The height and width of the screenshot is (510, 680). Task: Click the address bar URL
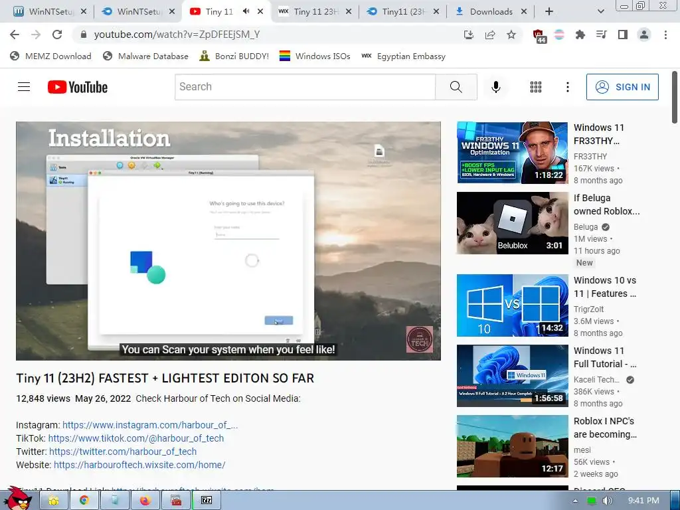point(177,35)
